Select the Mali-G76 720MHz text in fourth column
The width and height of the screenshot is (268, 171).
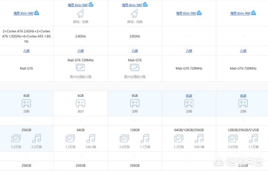[189, 68]
